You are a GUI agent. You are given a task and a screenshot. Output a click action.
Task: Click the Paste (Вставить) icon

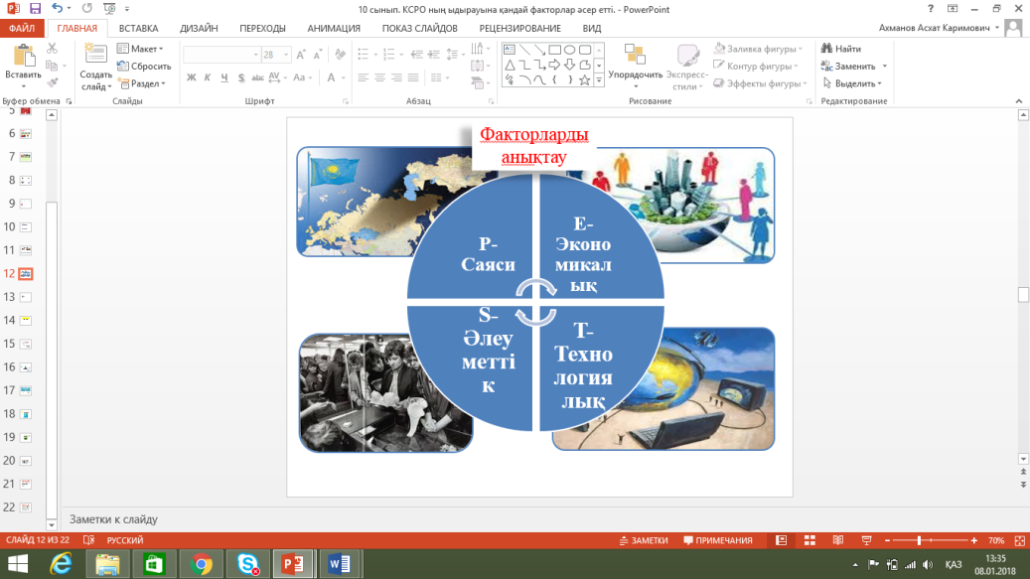pyautogui.click(x=22, y=56)
